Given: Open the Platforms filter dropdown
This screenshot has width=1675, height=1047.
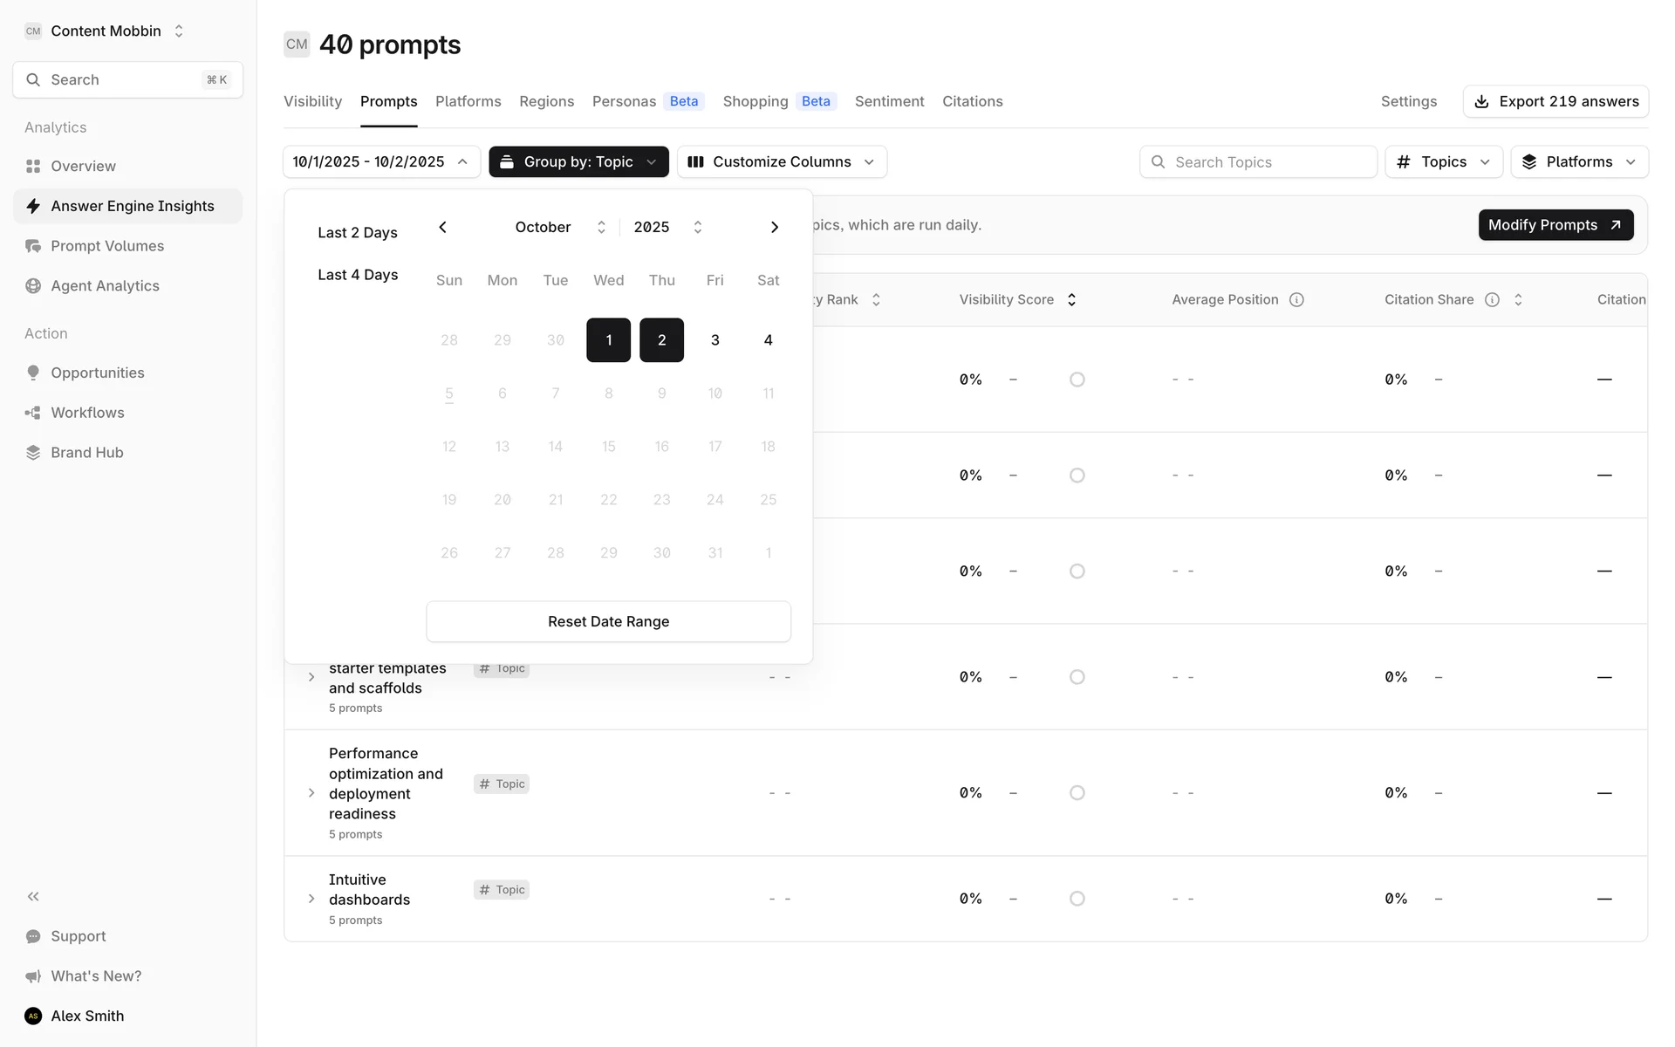Looking at the screenshot, I should click(1579, 162).
